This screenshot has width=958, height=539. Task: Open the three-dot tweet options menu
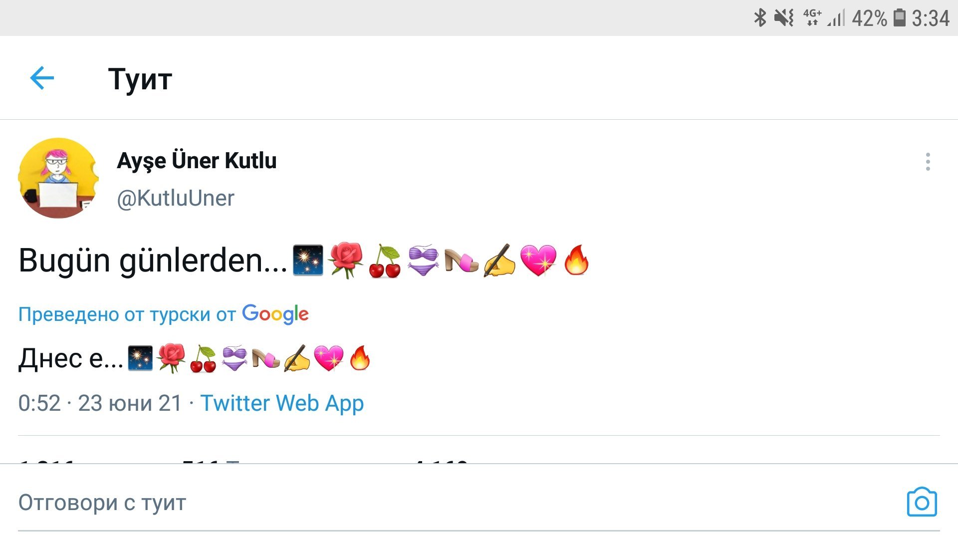click(928, 162)
